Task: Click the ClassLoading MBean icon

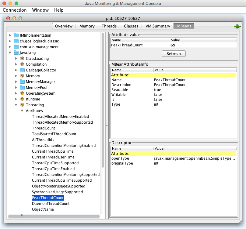Action: pos(22,59)
